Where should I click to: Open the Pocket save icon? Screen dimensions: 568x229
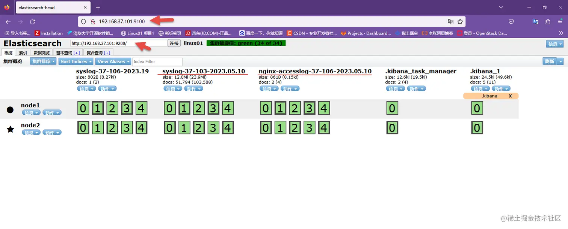(x=511, y=22)
